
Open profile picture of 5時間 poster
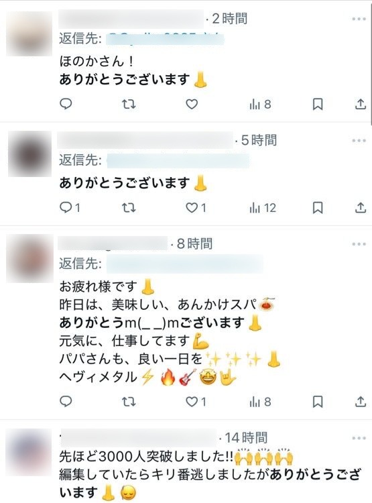(x=29, y=154)
